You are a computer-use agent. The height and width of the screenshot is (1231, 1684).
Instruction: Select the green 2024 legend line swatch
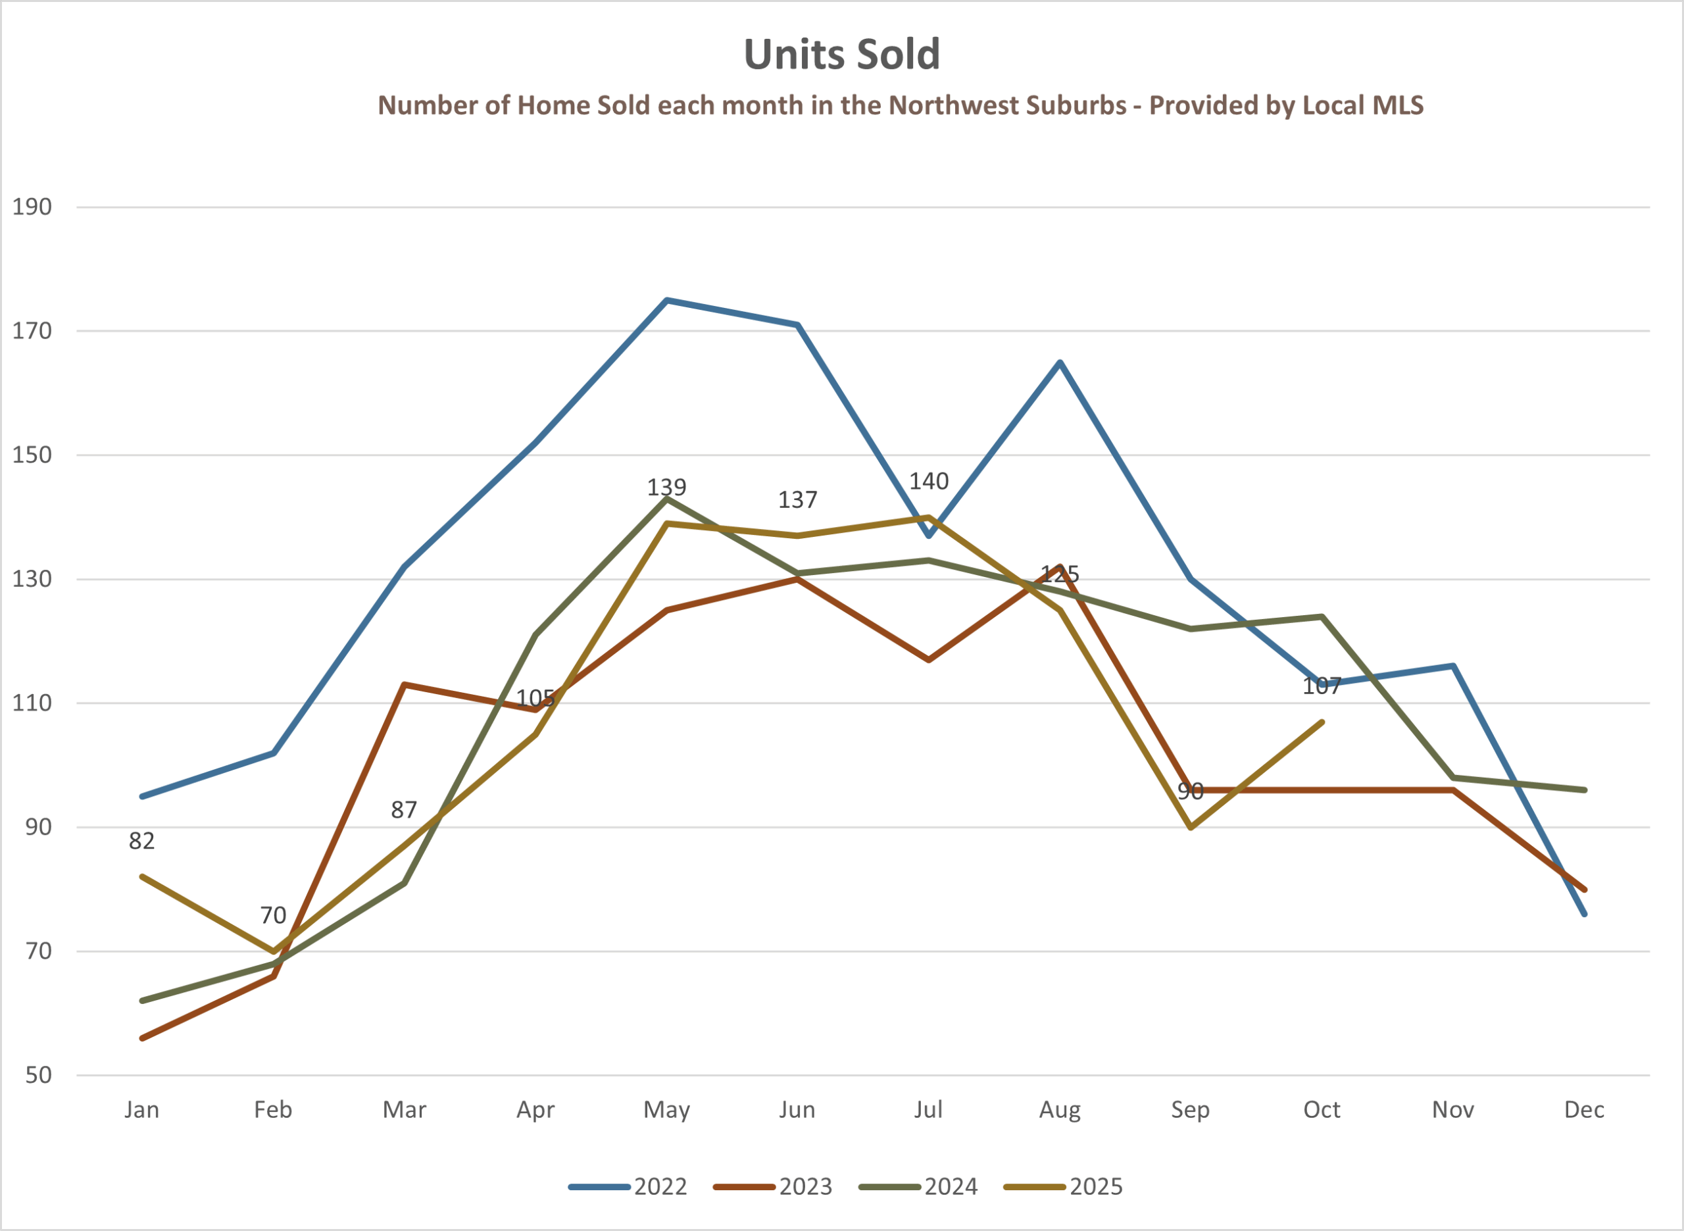[889, 1187]
